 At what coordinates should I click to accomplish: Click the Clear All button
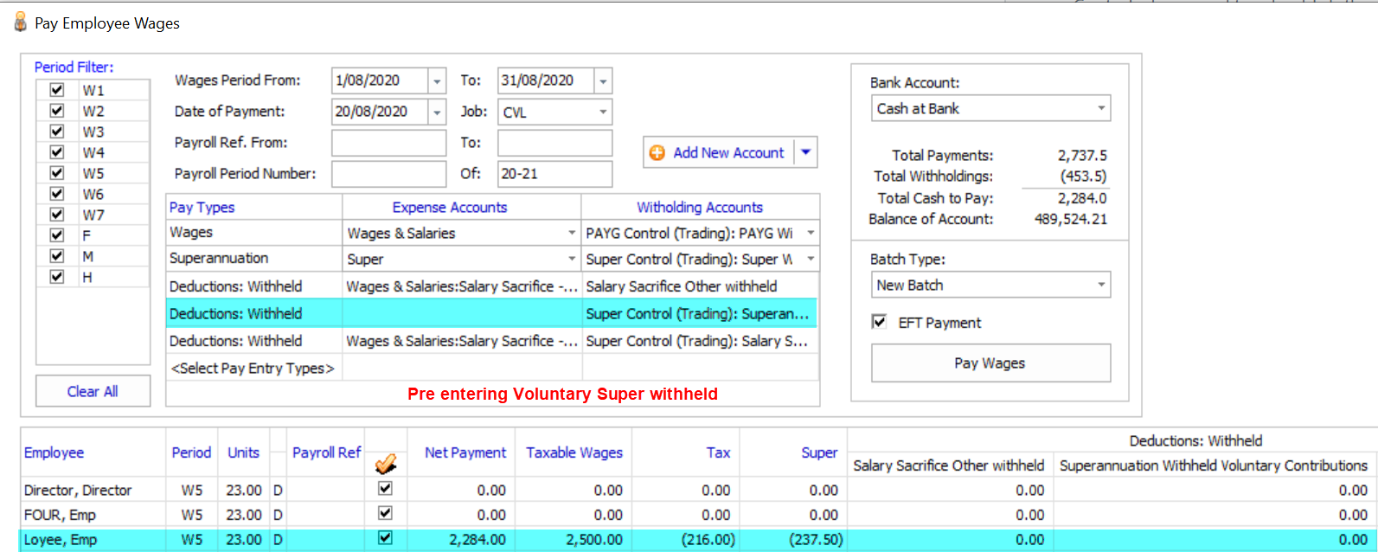[93, 391]
